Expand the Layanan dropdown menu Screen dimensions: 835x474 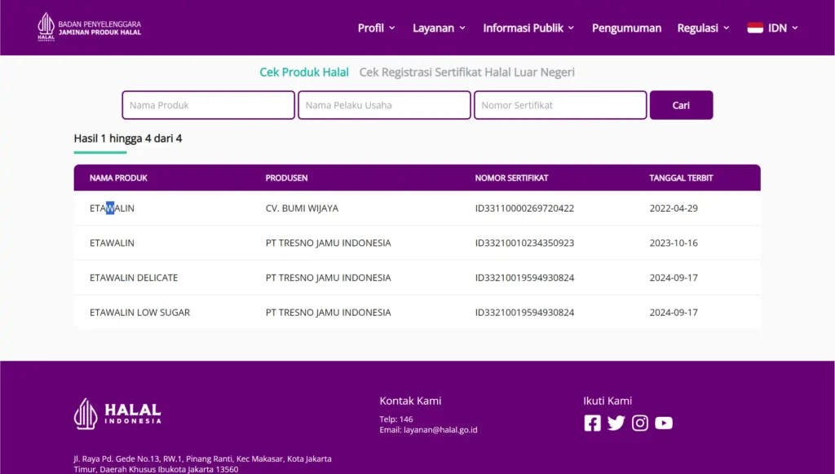[439, 28]
